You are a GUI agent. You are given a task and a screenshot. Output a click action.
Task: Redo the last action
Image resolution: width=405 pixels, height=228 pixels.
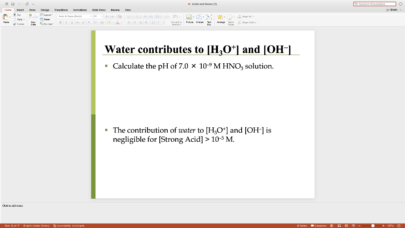(27, 4)
